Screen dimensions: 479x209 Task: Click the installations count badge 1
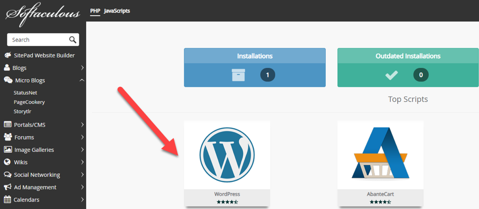268,75
